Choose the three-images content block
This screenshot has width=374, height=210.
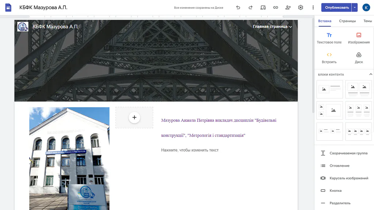pyautogui.click(x=359, y=110)
